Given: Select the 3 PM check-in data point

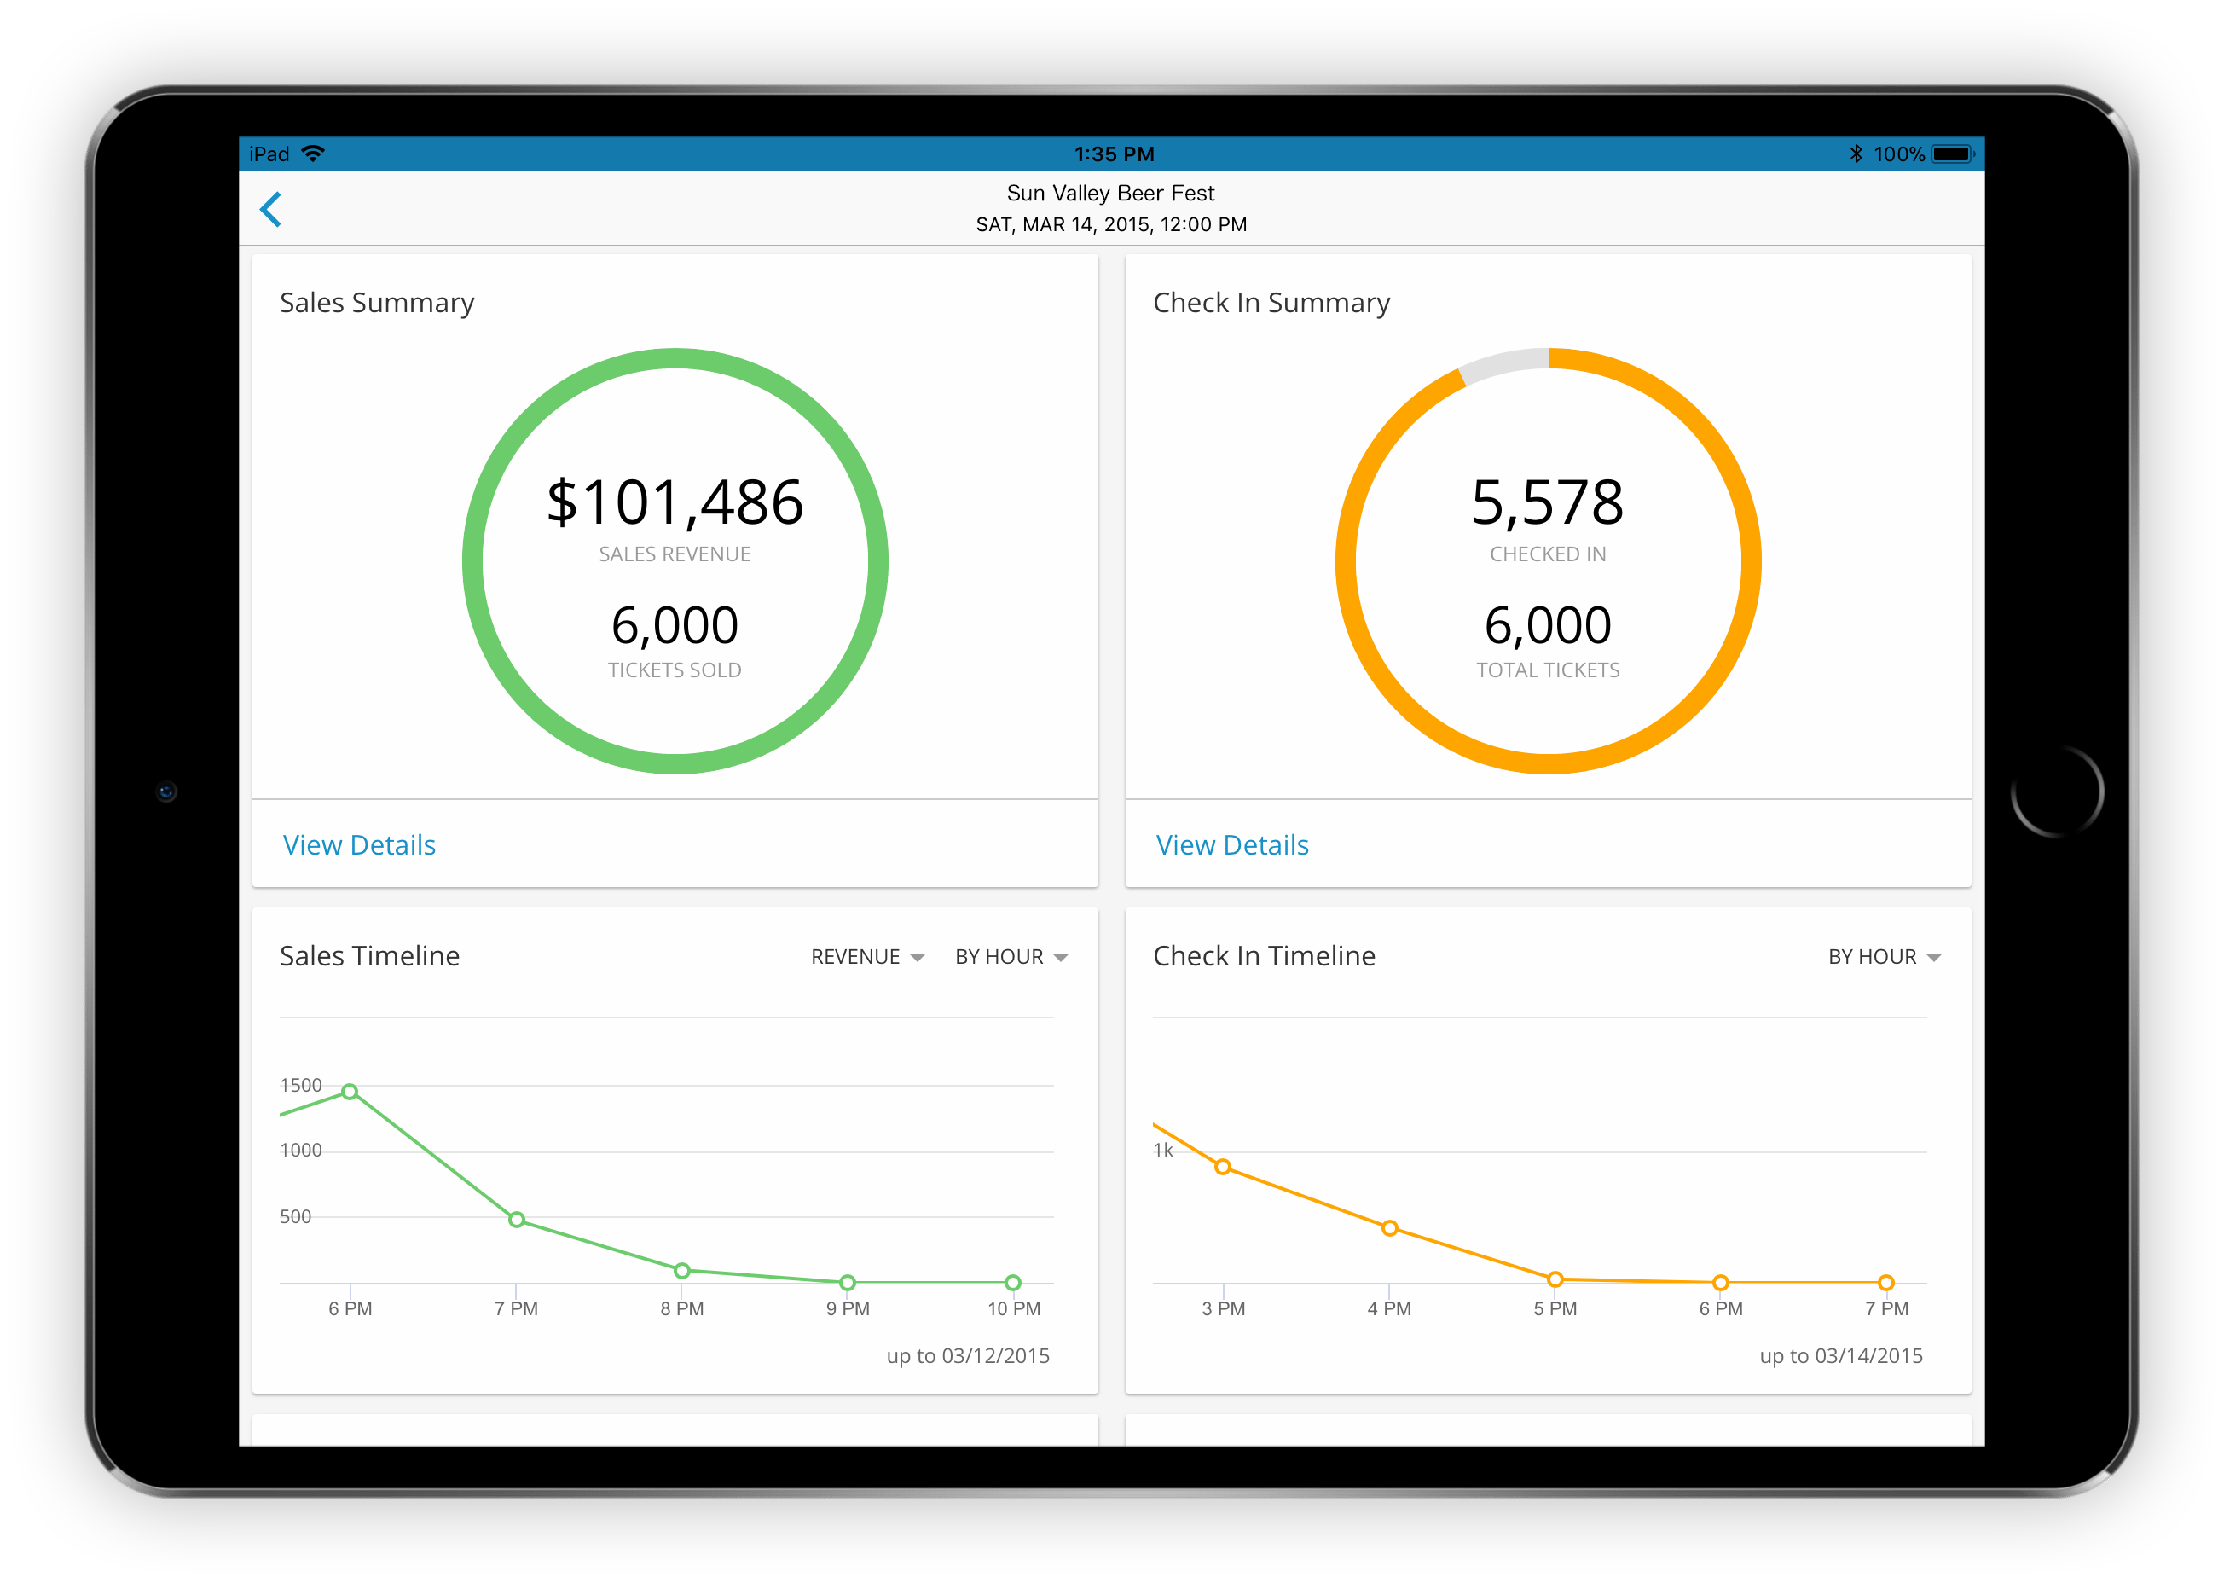Looking at the screenshot, I should [1223, 1167].
